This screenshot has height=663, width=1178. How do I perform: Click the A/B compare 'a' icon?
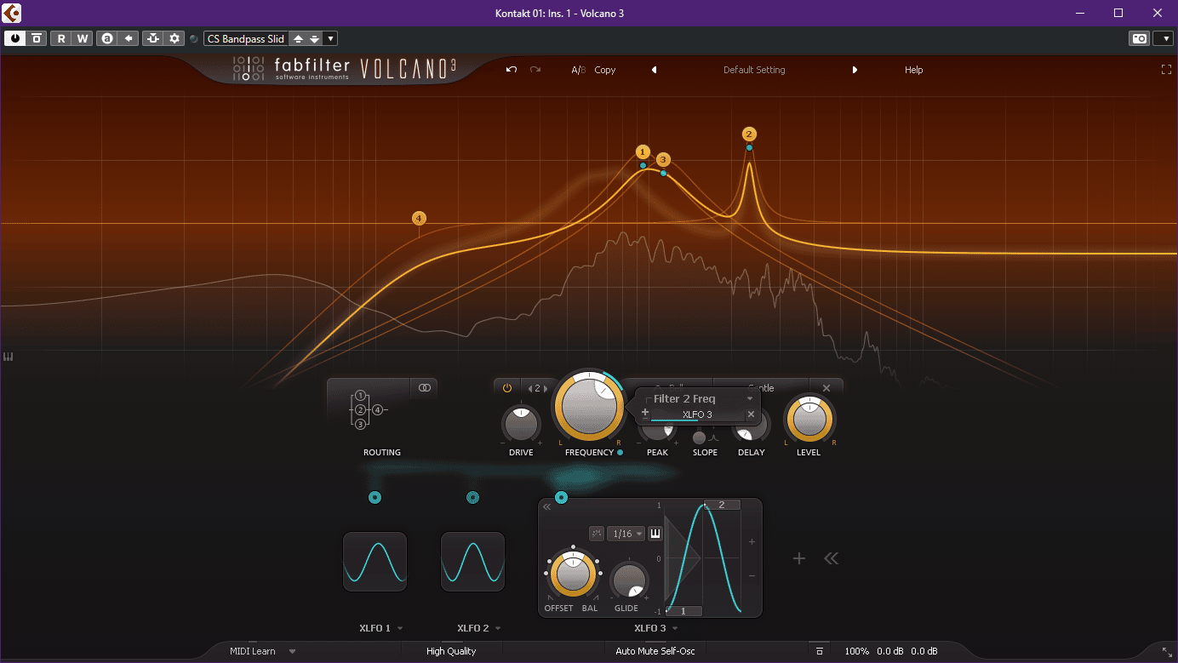coord(106,38)
